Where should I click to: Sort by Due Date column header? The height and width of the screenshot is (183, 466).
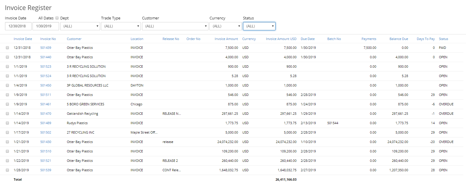308,39
